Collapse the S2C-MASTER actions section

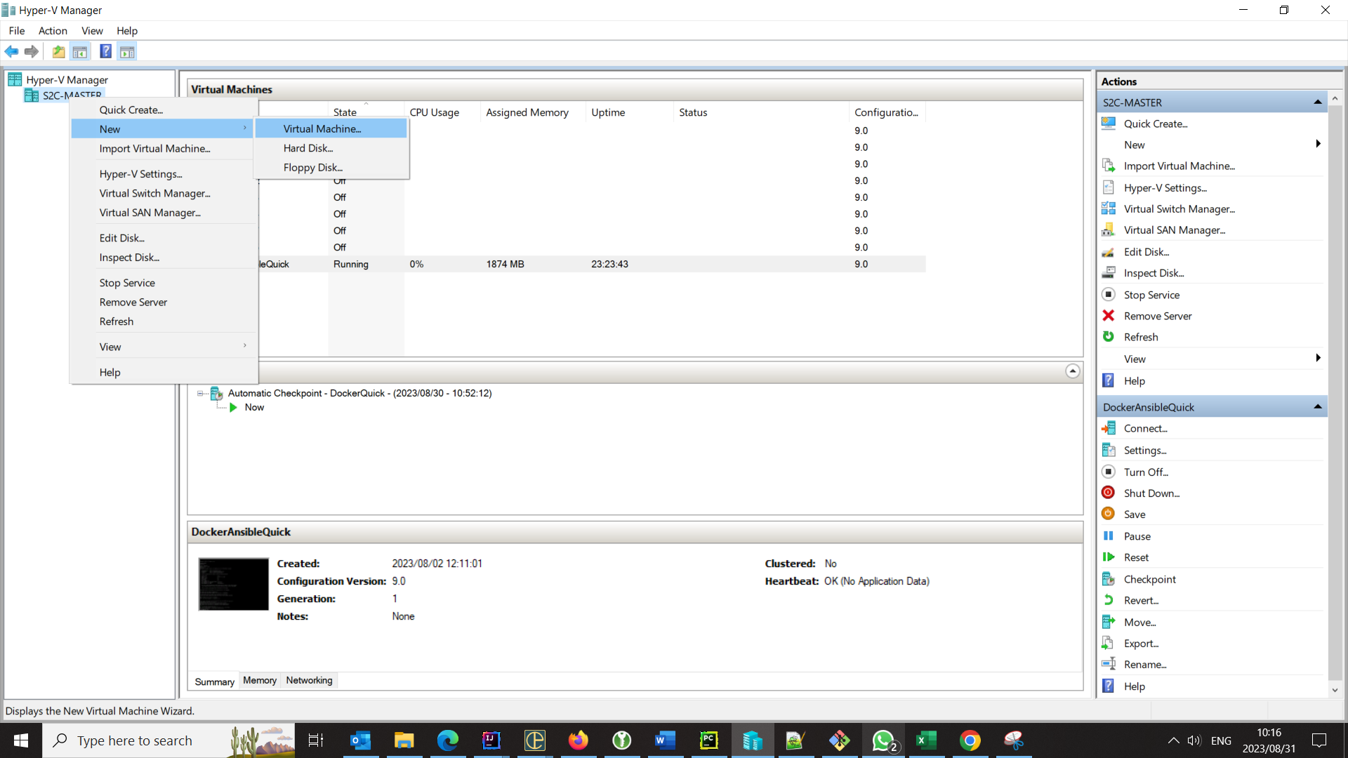tap(1318, 102)
